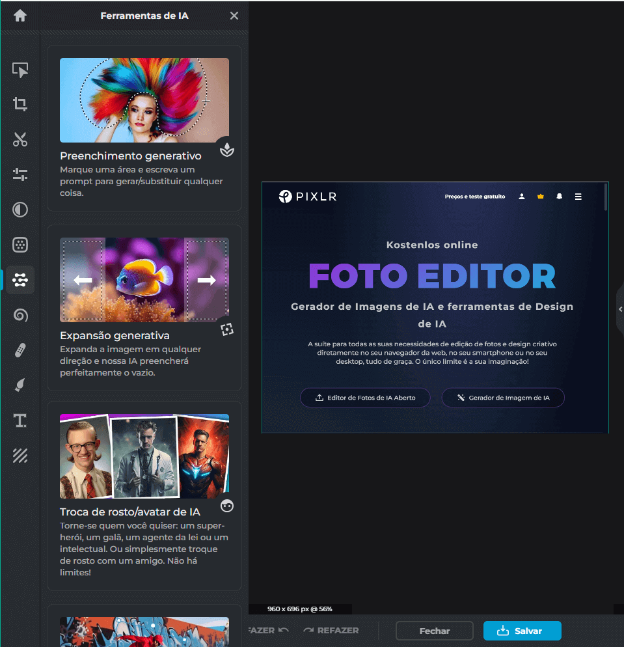Viewport: 624px width, 647px height.
Task: Select the Heal bandage tool
Action: [x=20, y=350]
